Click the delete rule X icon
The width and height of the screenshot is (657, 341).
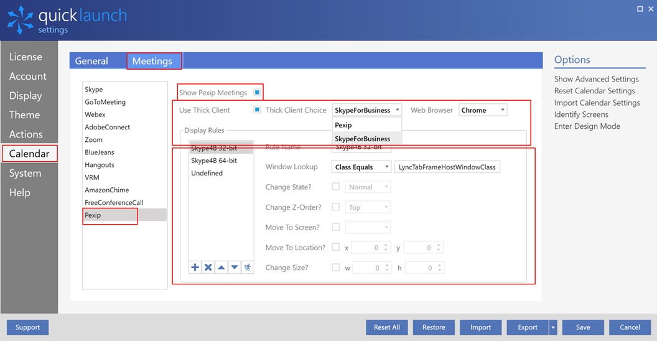click(x=208, y=268)
